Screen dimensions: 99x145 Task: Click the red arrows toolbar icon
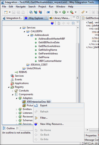(x=40, y=12)
